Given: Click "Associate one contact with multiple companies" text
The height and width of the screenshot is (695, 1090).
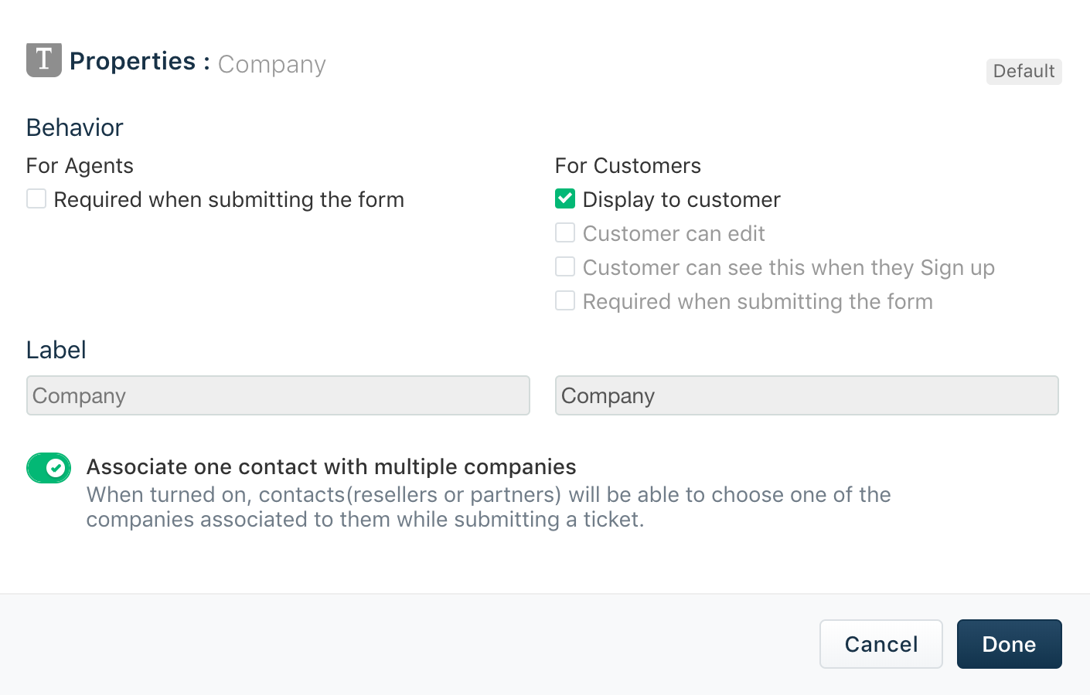Looking at the screenshot, I should tap(331, 467).
